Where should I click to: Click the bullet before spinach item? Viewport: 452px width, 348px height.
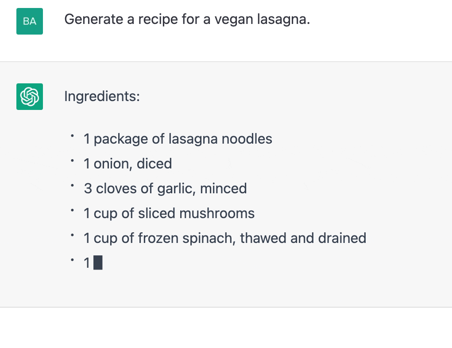click(72, 236)
